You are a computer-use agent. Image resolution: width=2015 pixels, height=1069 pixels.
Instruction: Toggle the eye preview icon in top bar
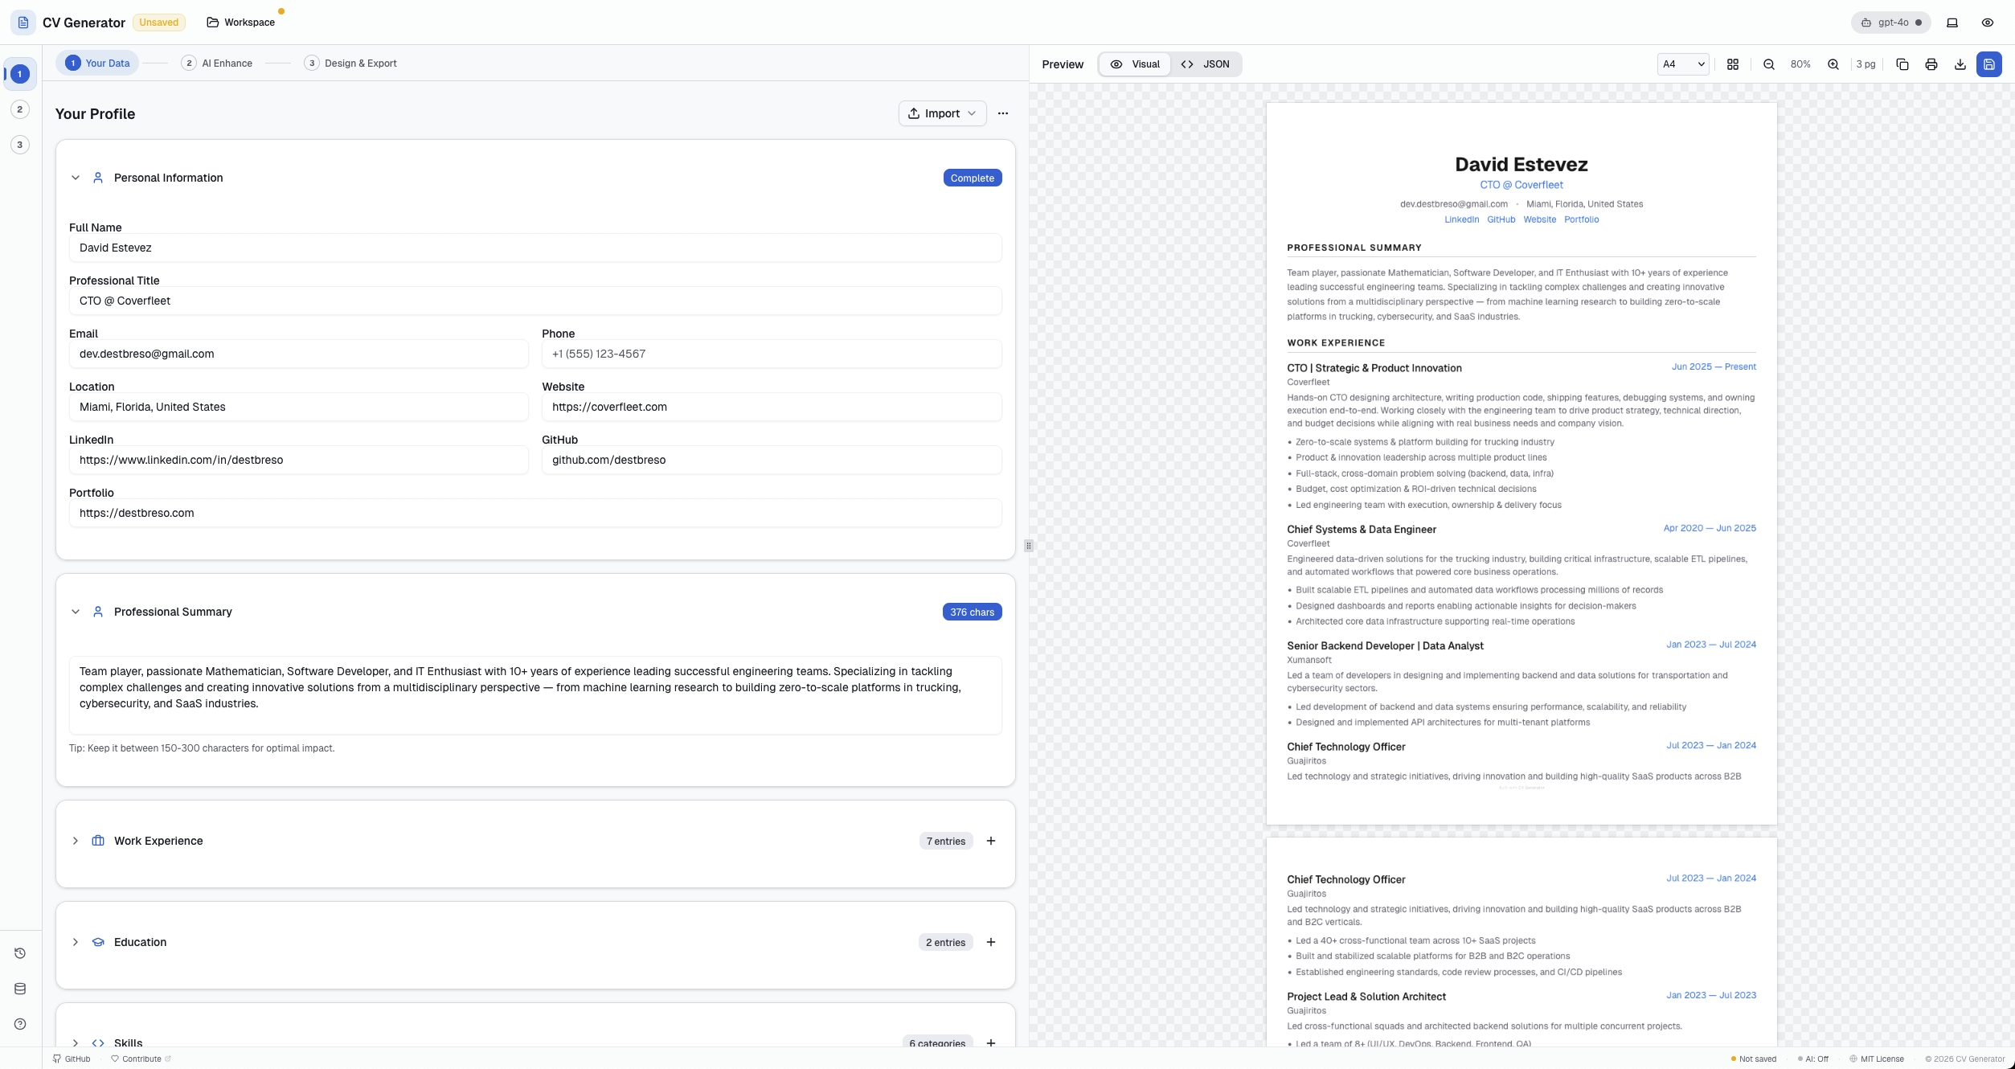click(1988, 23)
